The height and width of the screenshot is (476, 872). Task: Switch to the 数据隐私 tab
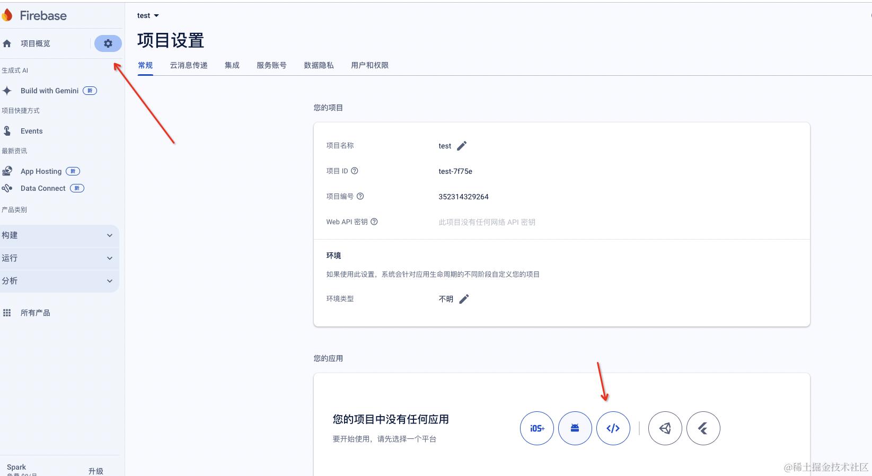319,65
